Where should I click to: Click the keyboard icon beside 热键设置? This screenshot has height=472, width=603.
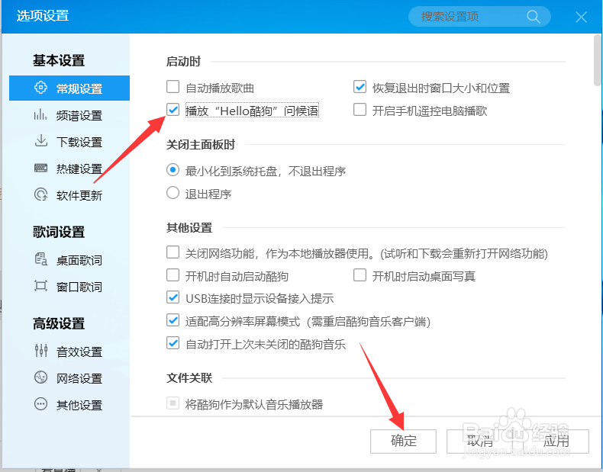(x=40, y=168)
